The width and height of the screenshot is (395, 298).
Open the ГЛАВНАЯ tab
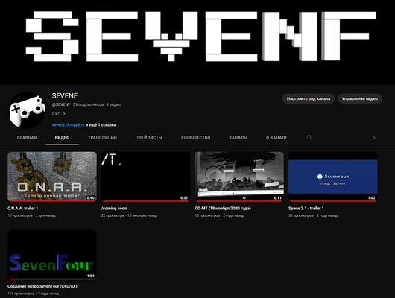click(x=27, y=138)
